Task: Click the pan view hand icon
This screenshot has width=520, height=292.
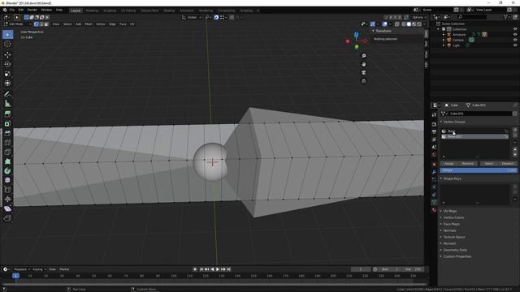Action: click(x=364, y=64)
